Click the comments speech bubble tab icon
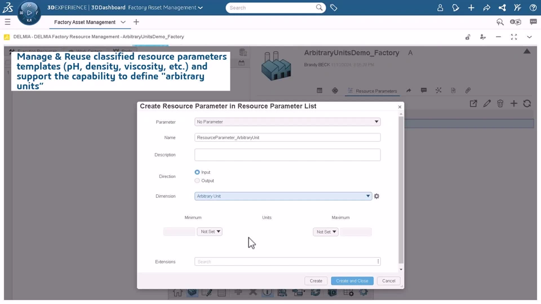This screenshot has height=304, width=541. coord(424,90)
